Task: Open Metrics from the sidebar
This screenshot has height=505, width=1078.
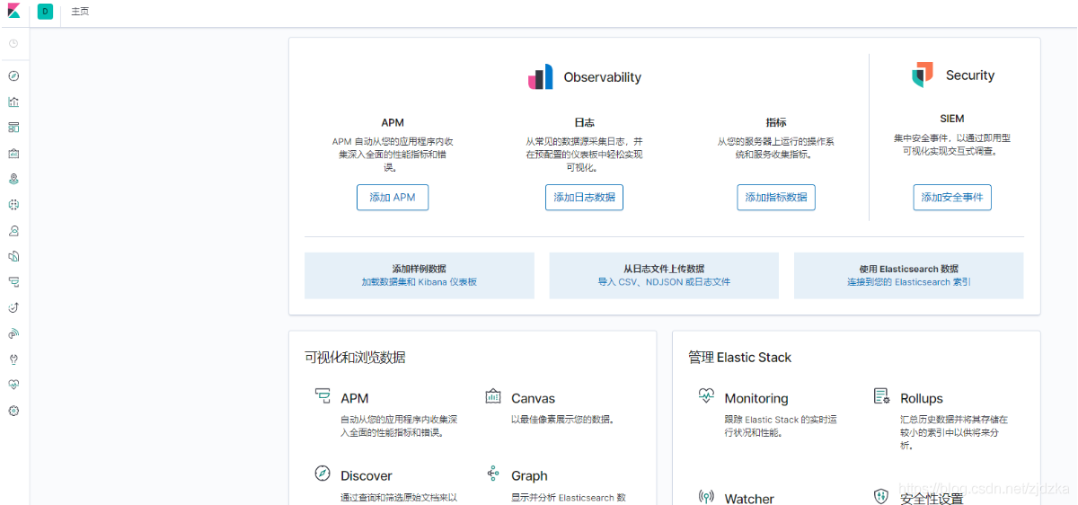Action: pos(13,231)
